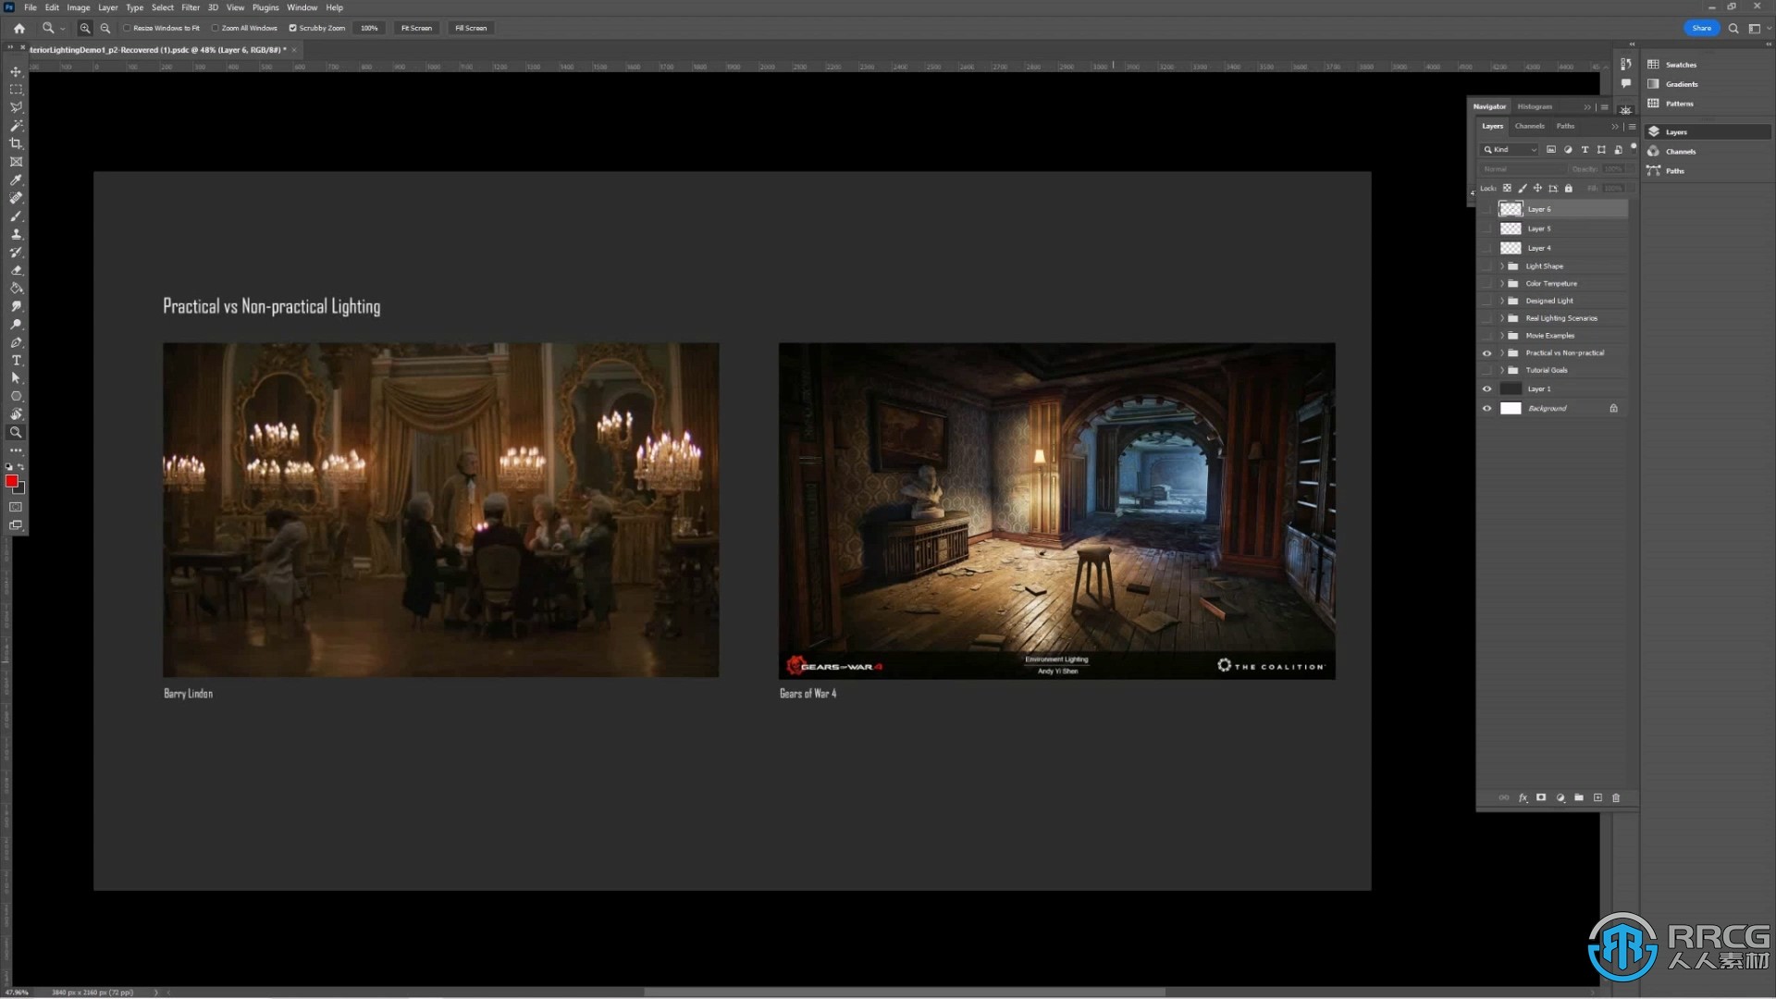Select the Clone Stamp tool
1776x999 pixels.
[16, 234]
